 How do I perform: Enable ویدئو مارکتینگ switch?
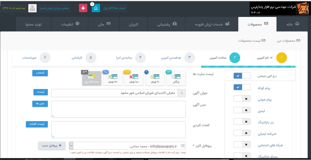[x=242, y=156]
